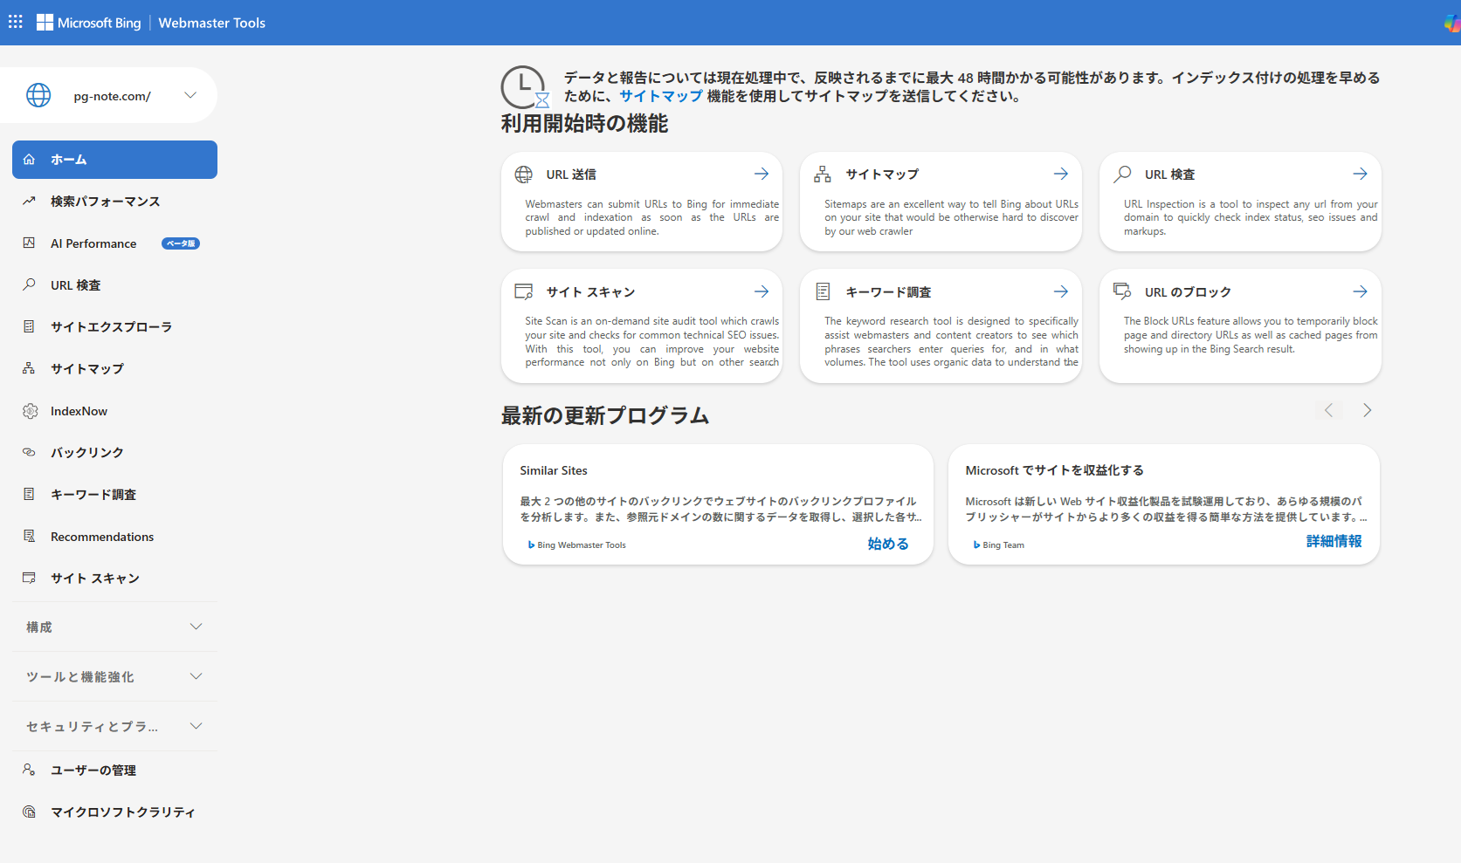Select サイトマップ in the sidebar

click(x=114, y=369)
